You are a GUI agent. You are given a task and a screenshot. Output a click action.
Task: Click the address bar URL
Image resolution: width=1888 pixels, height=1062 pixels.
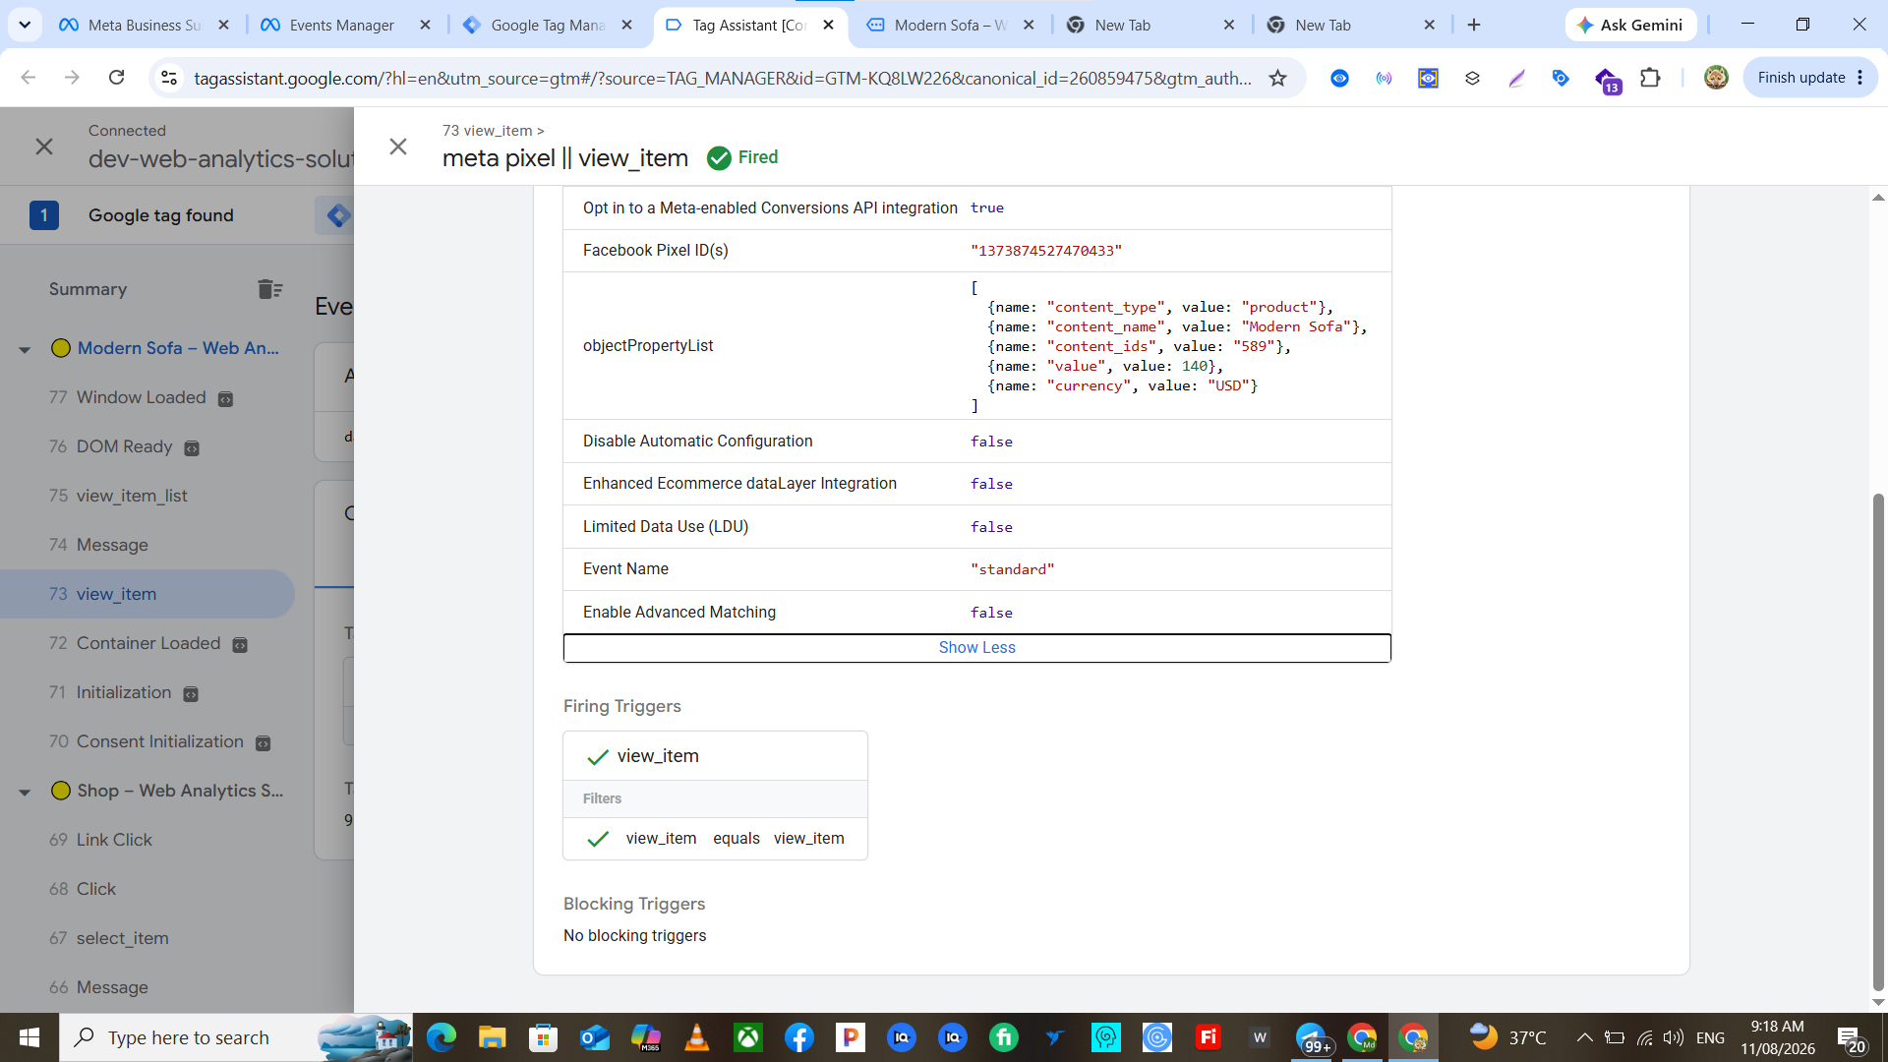[x=723, y=78]
